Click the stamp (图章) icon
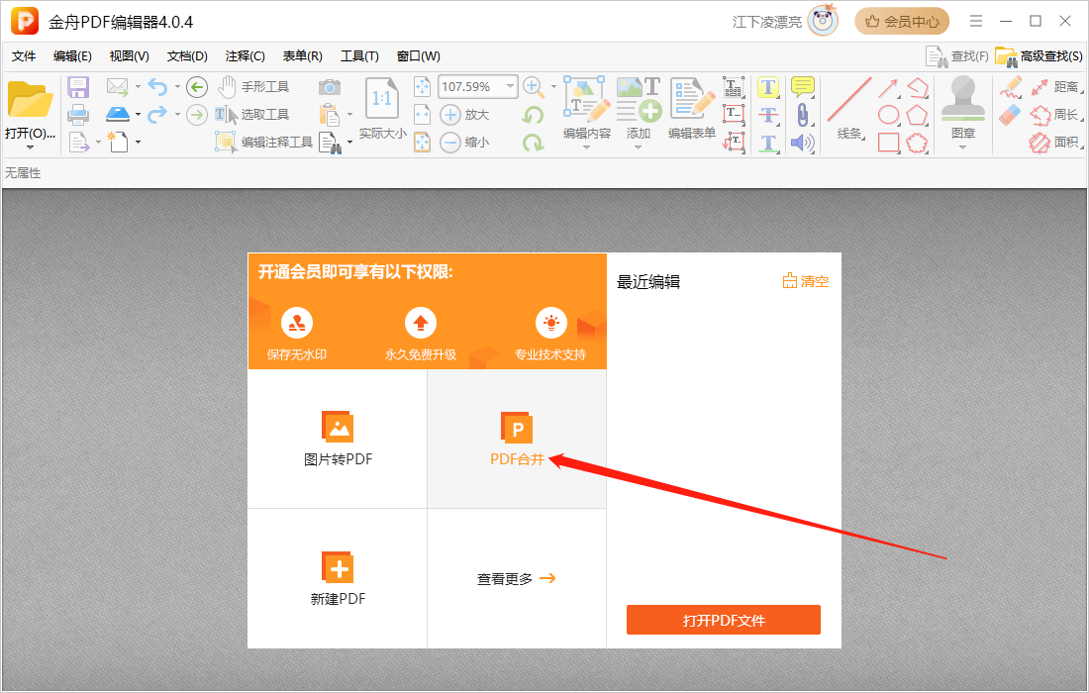This screenshot has height=693, width=1089. point(962,99)
